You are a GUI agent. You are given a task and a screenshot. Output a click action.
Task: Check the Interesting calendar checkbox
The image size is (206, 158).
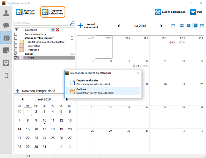(x=16, y=46)
